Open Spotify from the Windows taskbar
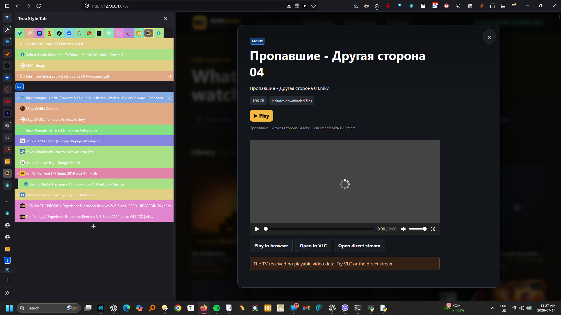 217,308
